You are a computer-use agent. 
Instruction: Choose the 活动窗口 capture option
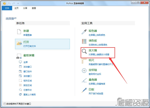click(27, 67)
